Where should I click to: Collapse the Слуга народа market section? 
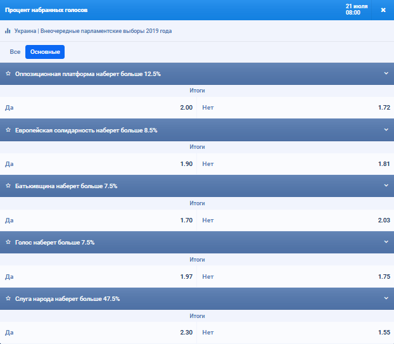click(386, 298)
